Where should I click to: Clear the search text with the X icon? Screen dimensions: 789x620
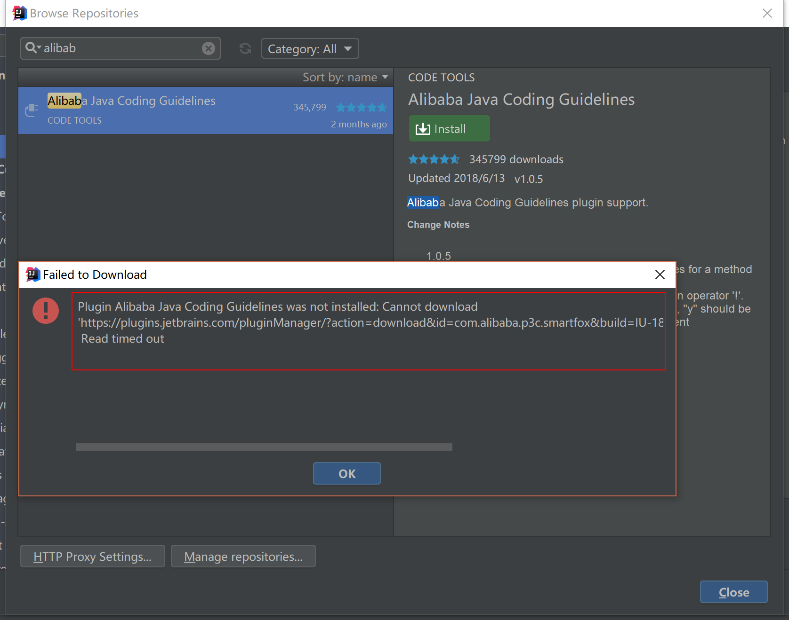pos(209,48)
